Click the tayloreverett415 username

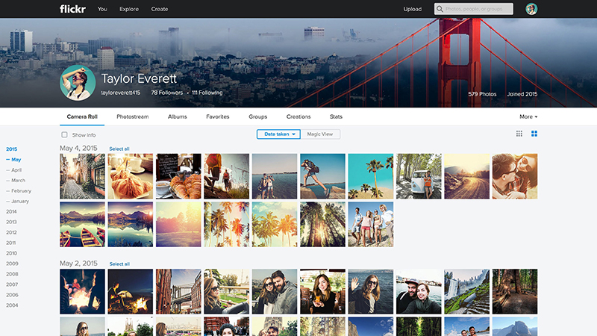coord(120,93)
